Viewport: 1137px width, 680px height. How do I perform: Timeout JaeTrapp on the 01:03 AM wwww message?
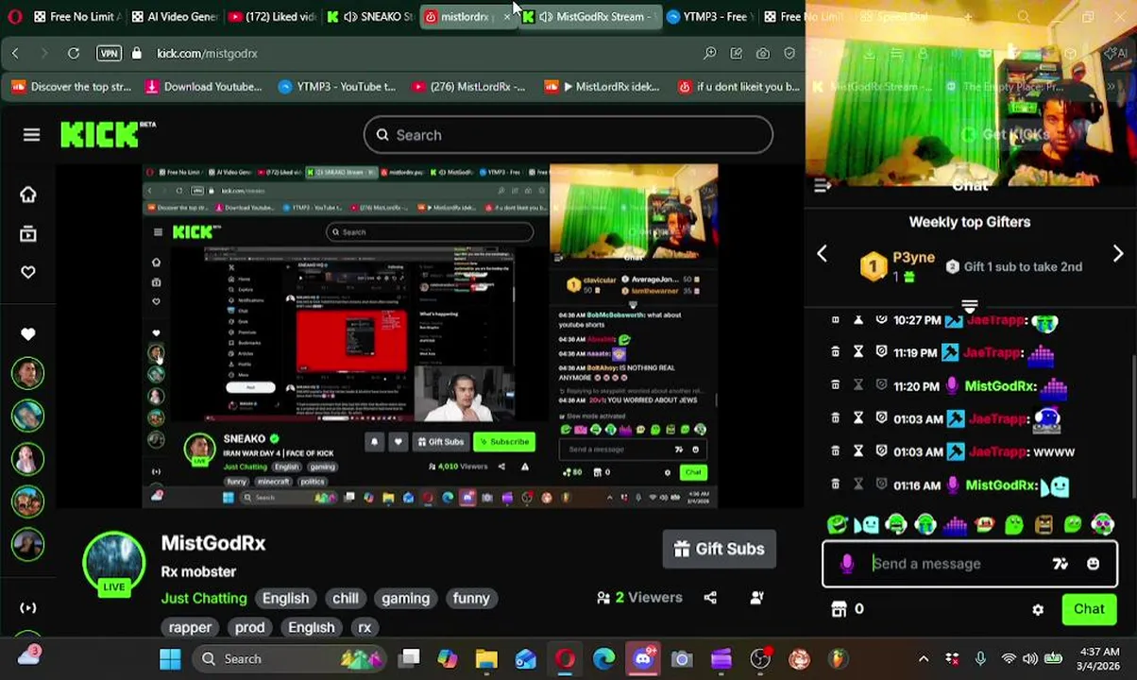[857, 451]
